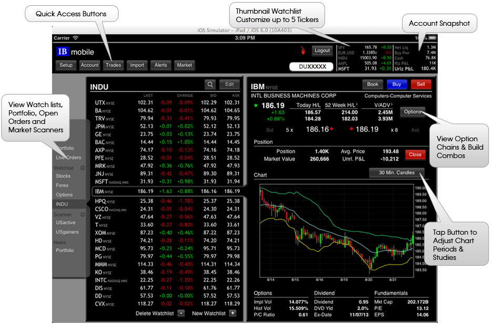Select the PFE row in watchlist

(167, 158)
